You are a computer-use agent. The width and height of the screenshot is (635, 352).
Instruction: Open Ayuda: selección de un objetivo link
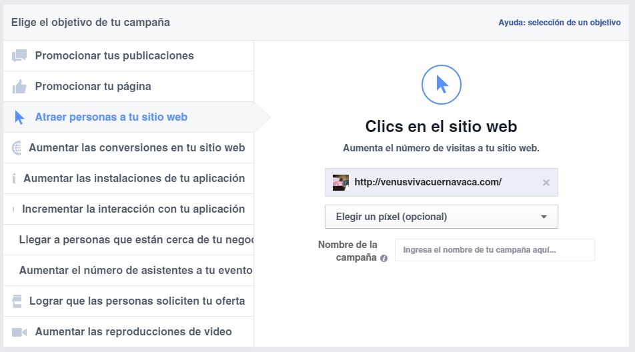coord(559,23)
